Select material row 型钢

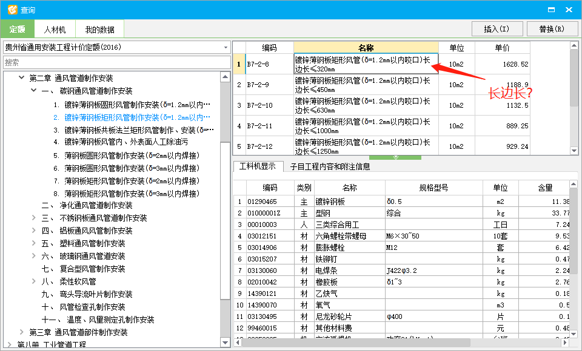401,213
